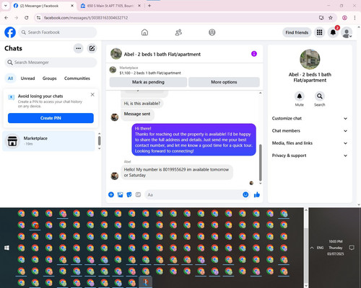Image resolution: width=361 pixels, height=288 pixels.
Task: Bookmark this page with star icon
Action: pyautogui.click(x=331, y=17)
